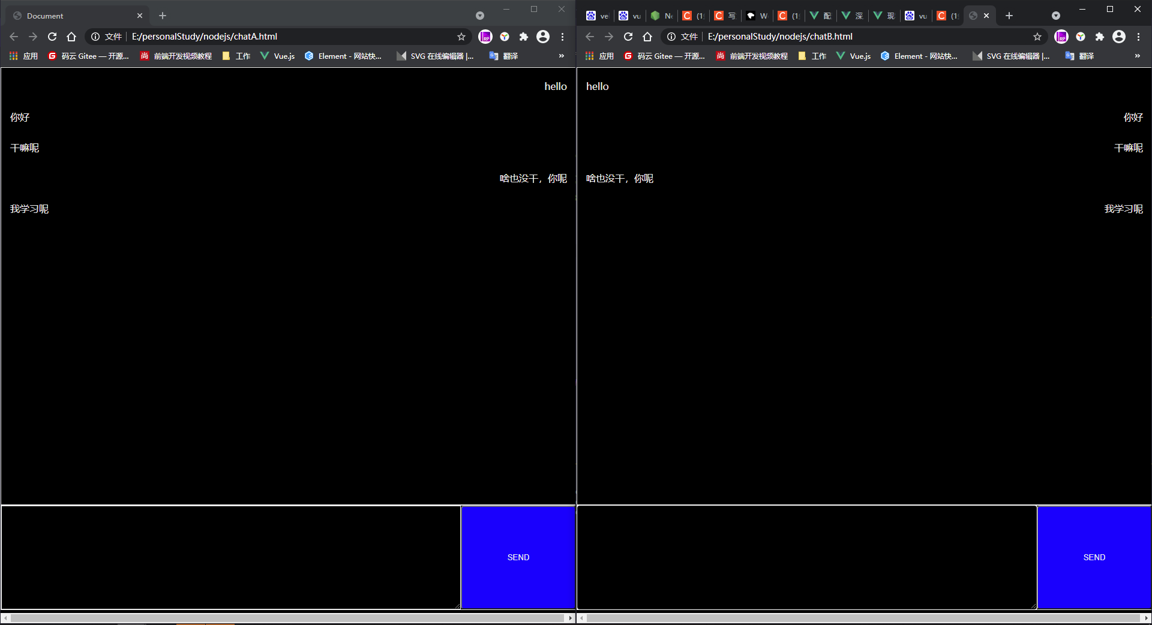The image size is (1152, 625).
Task: Open 前端开发视频教程 bookmark in chatB window
Action: [752, 56]
